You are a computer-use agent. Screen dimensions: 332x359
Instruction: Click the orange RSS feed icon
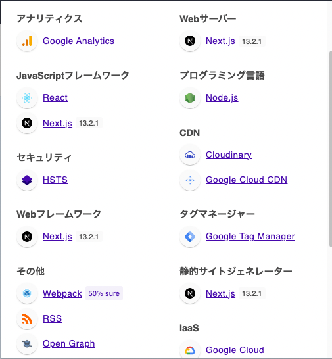coord(27,319)
